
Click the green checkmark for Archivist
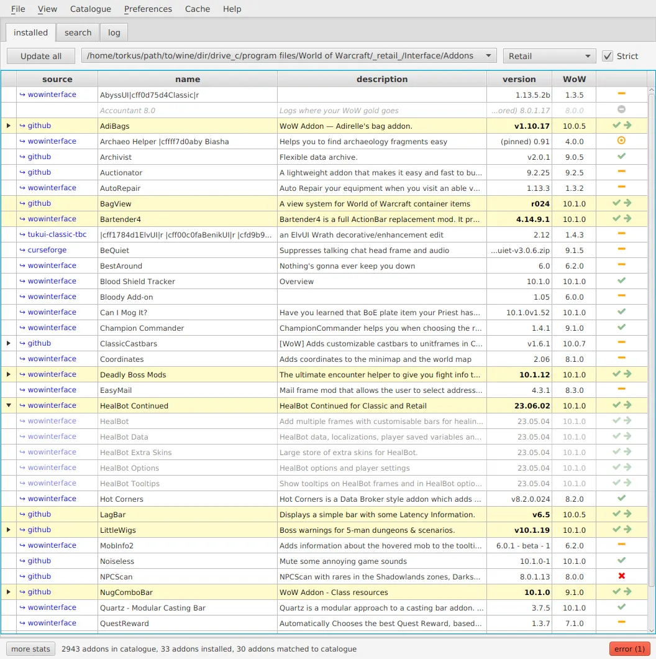point(622,156)
